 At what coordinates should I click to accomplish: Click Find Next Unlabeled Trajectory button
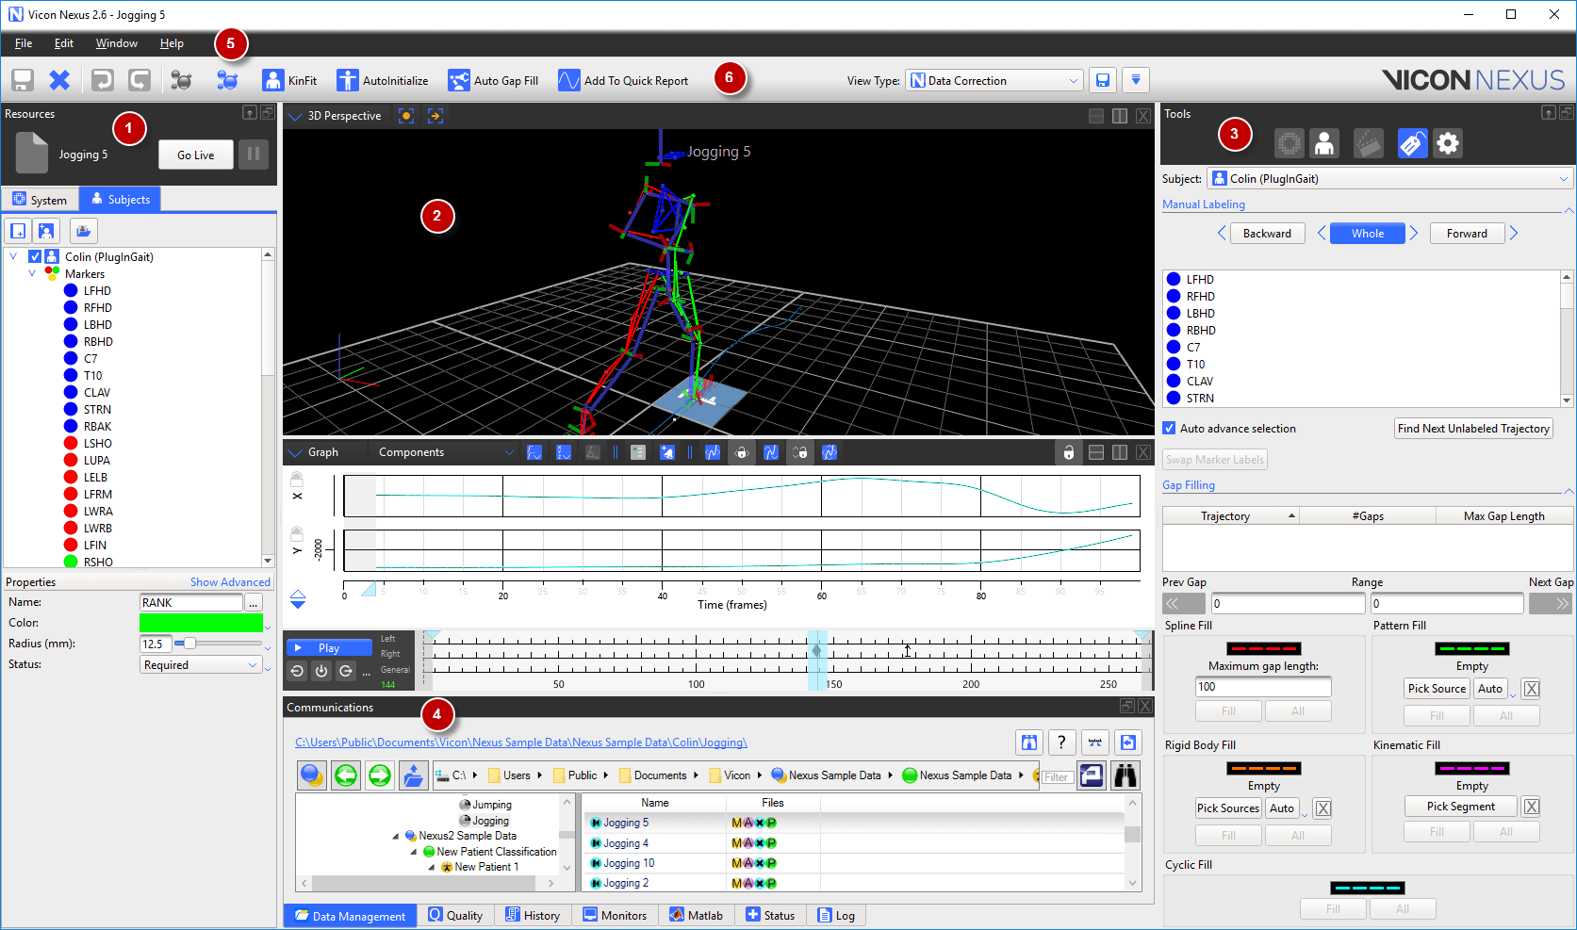(1473, 428)
